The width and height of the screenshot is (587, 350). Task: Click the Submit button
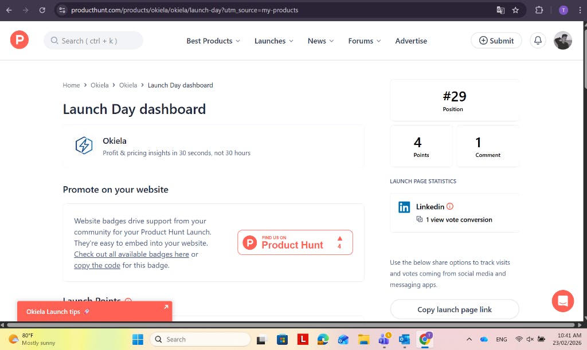point(496,40)
